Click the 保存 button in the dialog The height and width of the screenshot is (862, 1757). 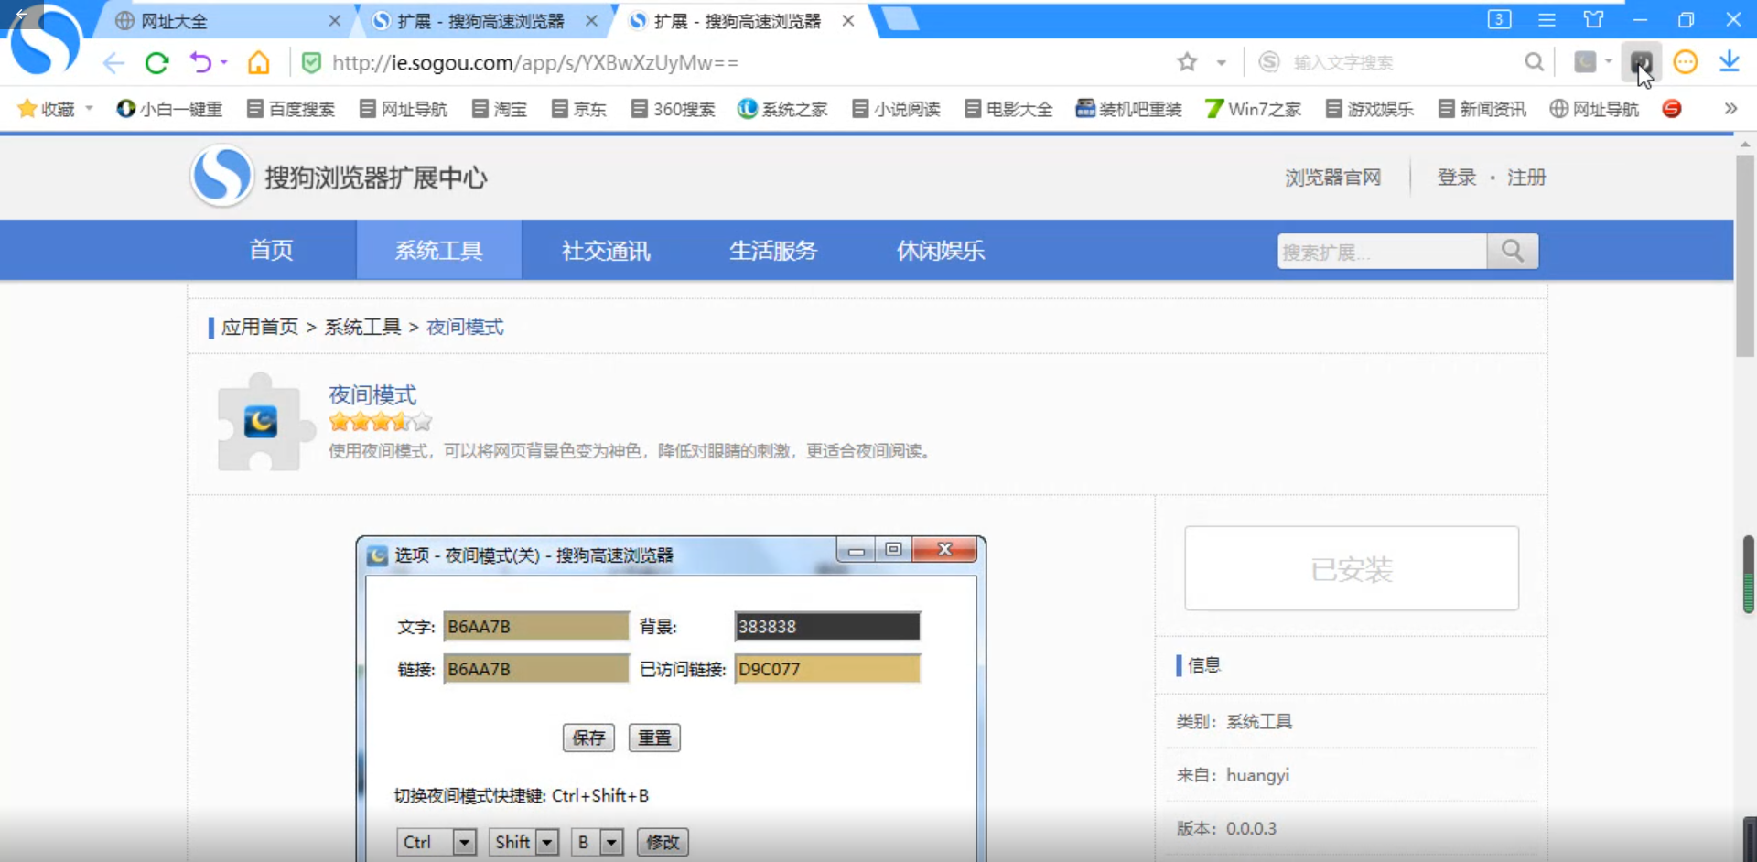pyautogui.click(x=588, y=738)
